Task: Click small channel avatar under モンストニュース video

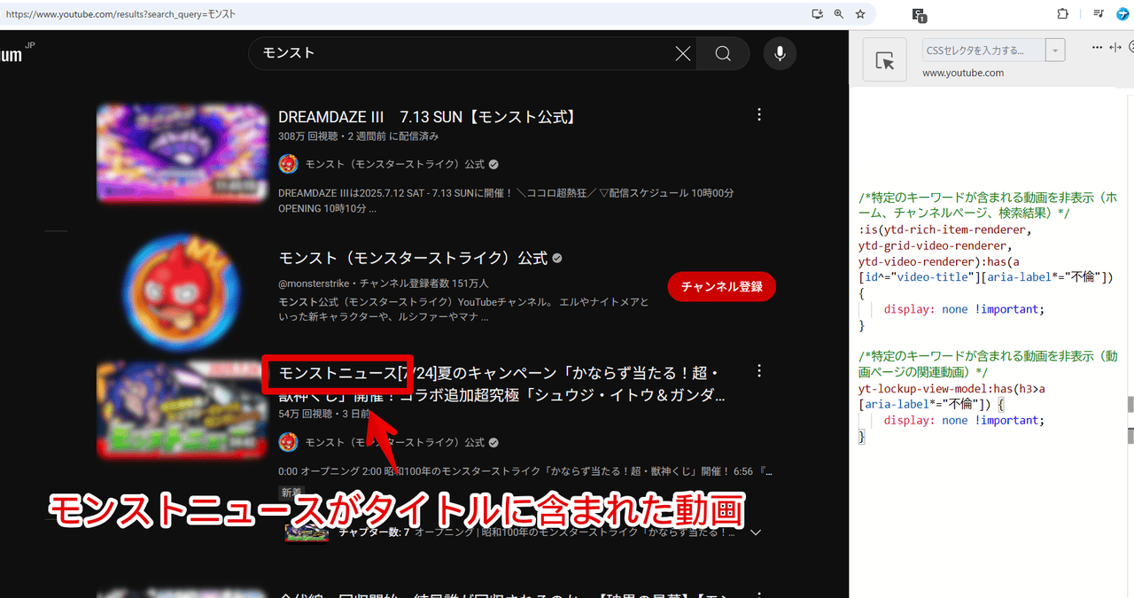Action: pyautogui.click(x=288, y=441)
